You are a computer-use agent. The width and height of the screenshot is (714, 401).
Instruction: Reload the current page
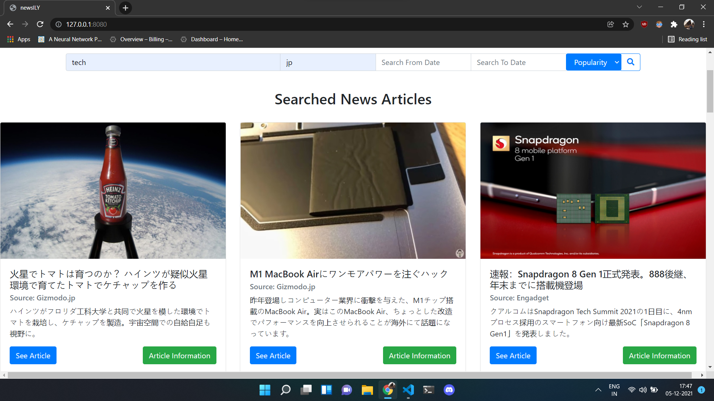(x=40, y=24)
